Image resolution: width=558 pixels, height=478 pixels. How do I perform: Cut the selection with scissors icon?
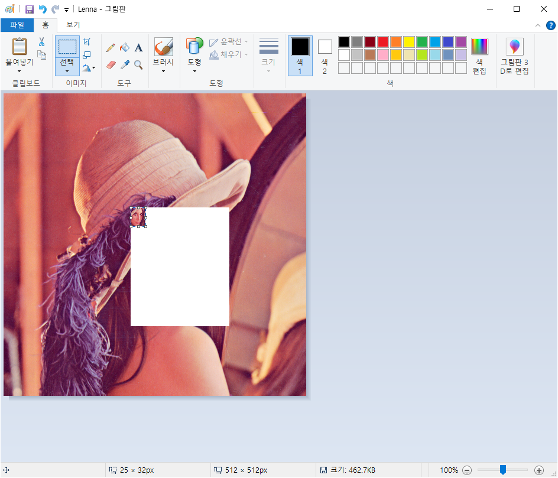pyautogui.click(x=41, y=42)
